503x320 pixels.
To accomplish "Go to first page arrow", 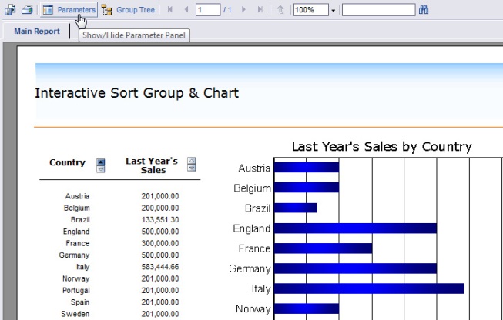I will [170, 9].
